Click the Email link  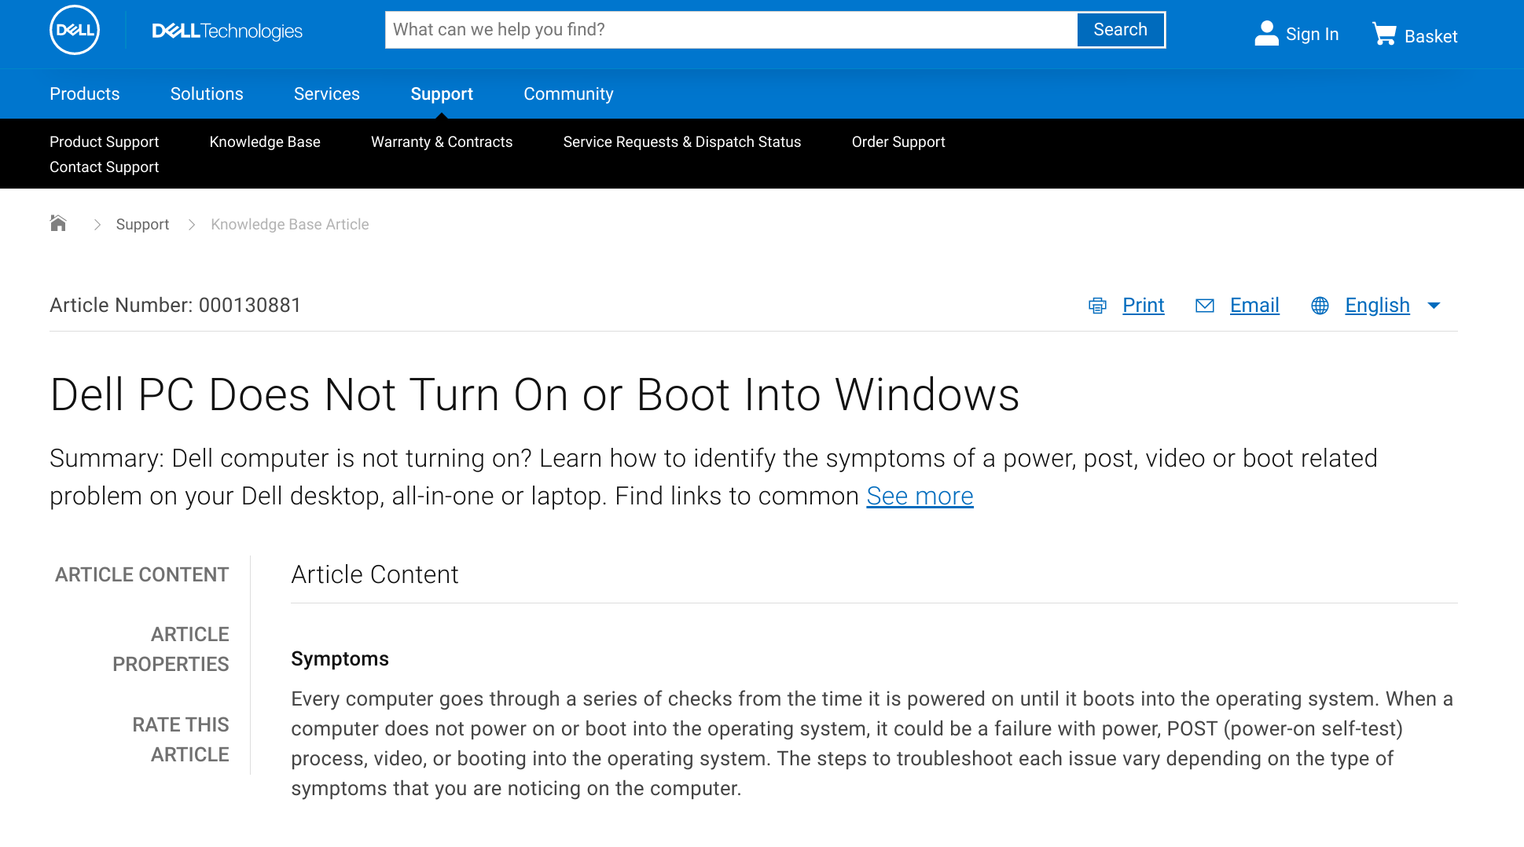(x=1254, y=305)
